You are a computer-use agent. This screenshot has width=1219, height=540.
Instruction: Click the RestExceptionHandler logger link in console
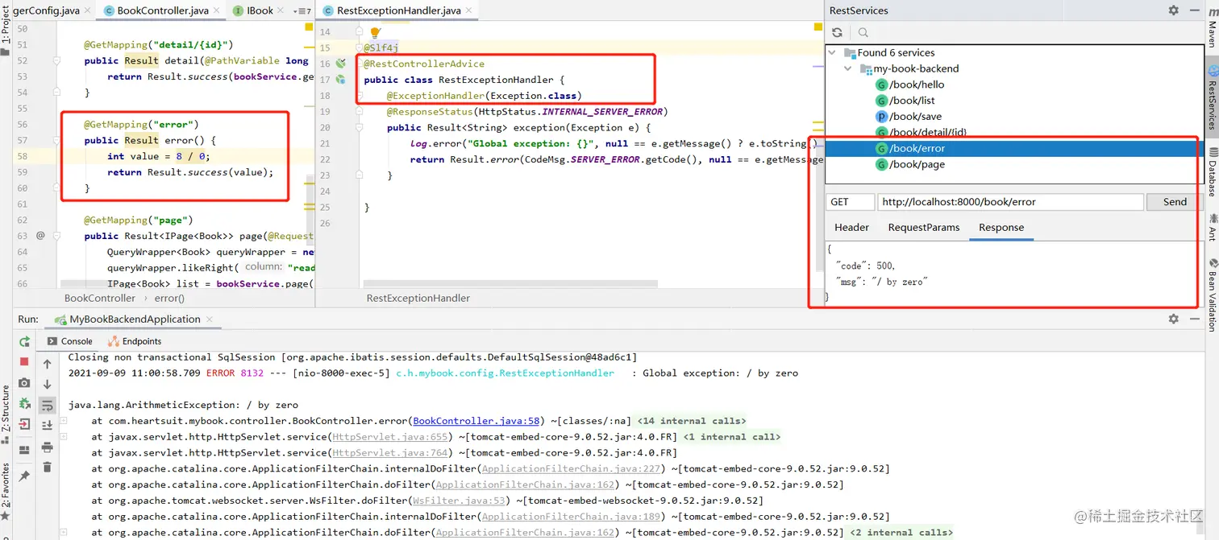tap(505, 373)
